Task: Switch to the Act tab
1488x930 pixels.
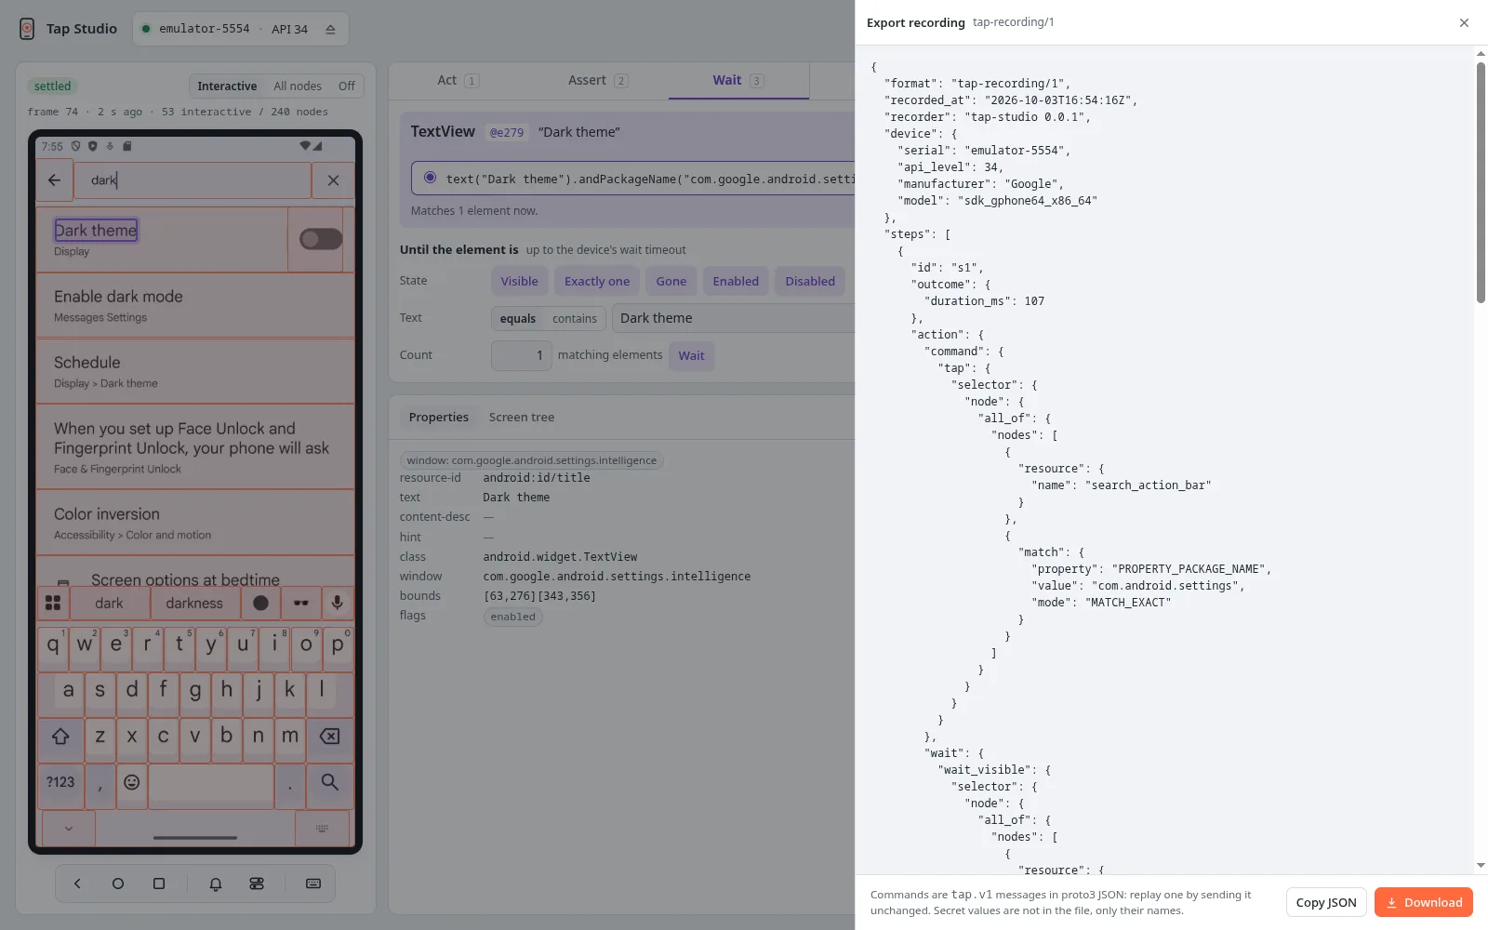Action: coord(458,81)
